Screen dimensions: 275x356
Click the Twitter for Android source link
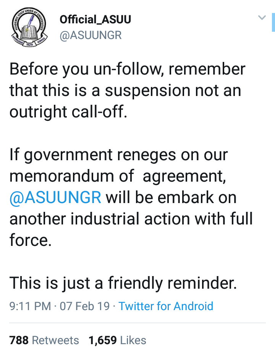click(166, 306)
